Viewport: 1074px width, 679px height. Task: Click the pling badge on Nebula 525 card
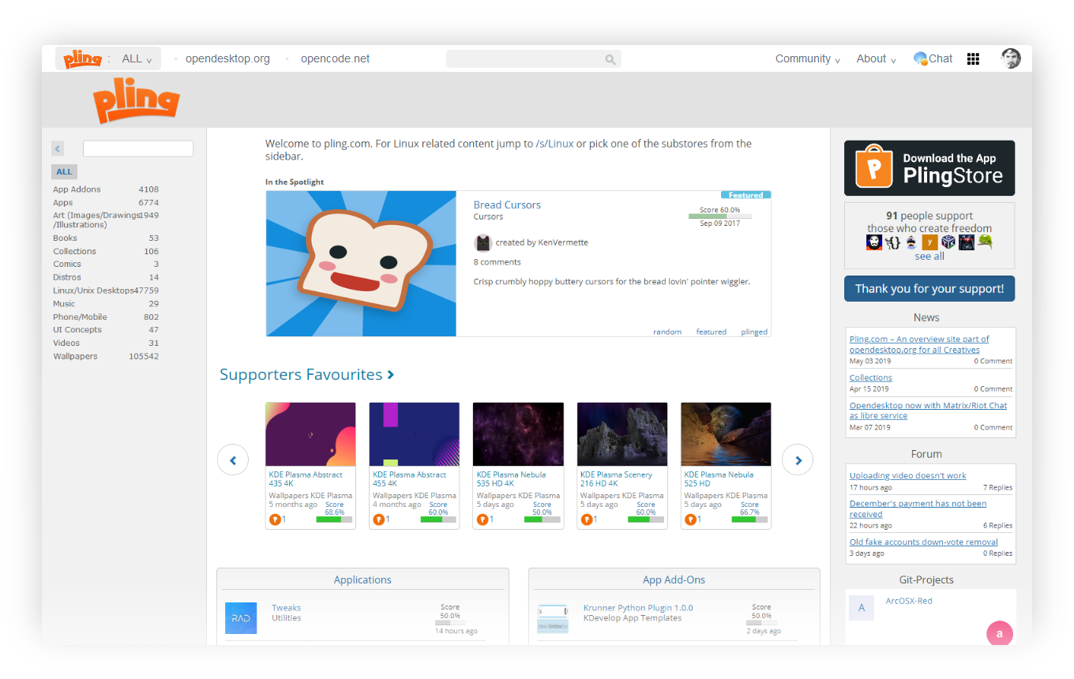pos(690,520)
